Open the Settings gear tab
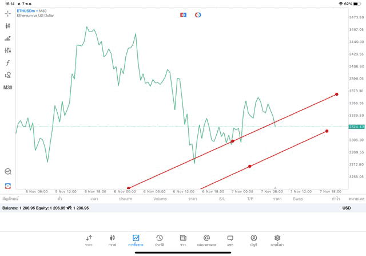Image resolution: width=366 pixels, height=256 pixels. click(277, 240)
